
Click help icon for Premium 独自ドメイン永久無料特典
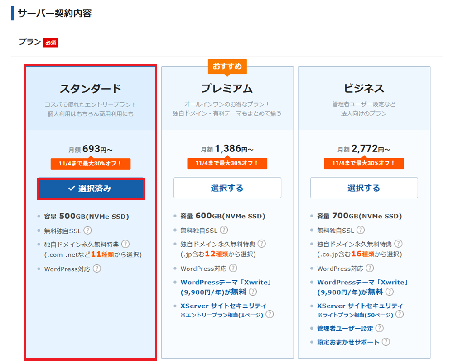262,244
